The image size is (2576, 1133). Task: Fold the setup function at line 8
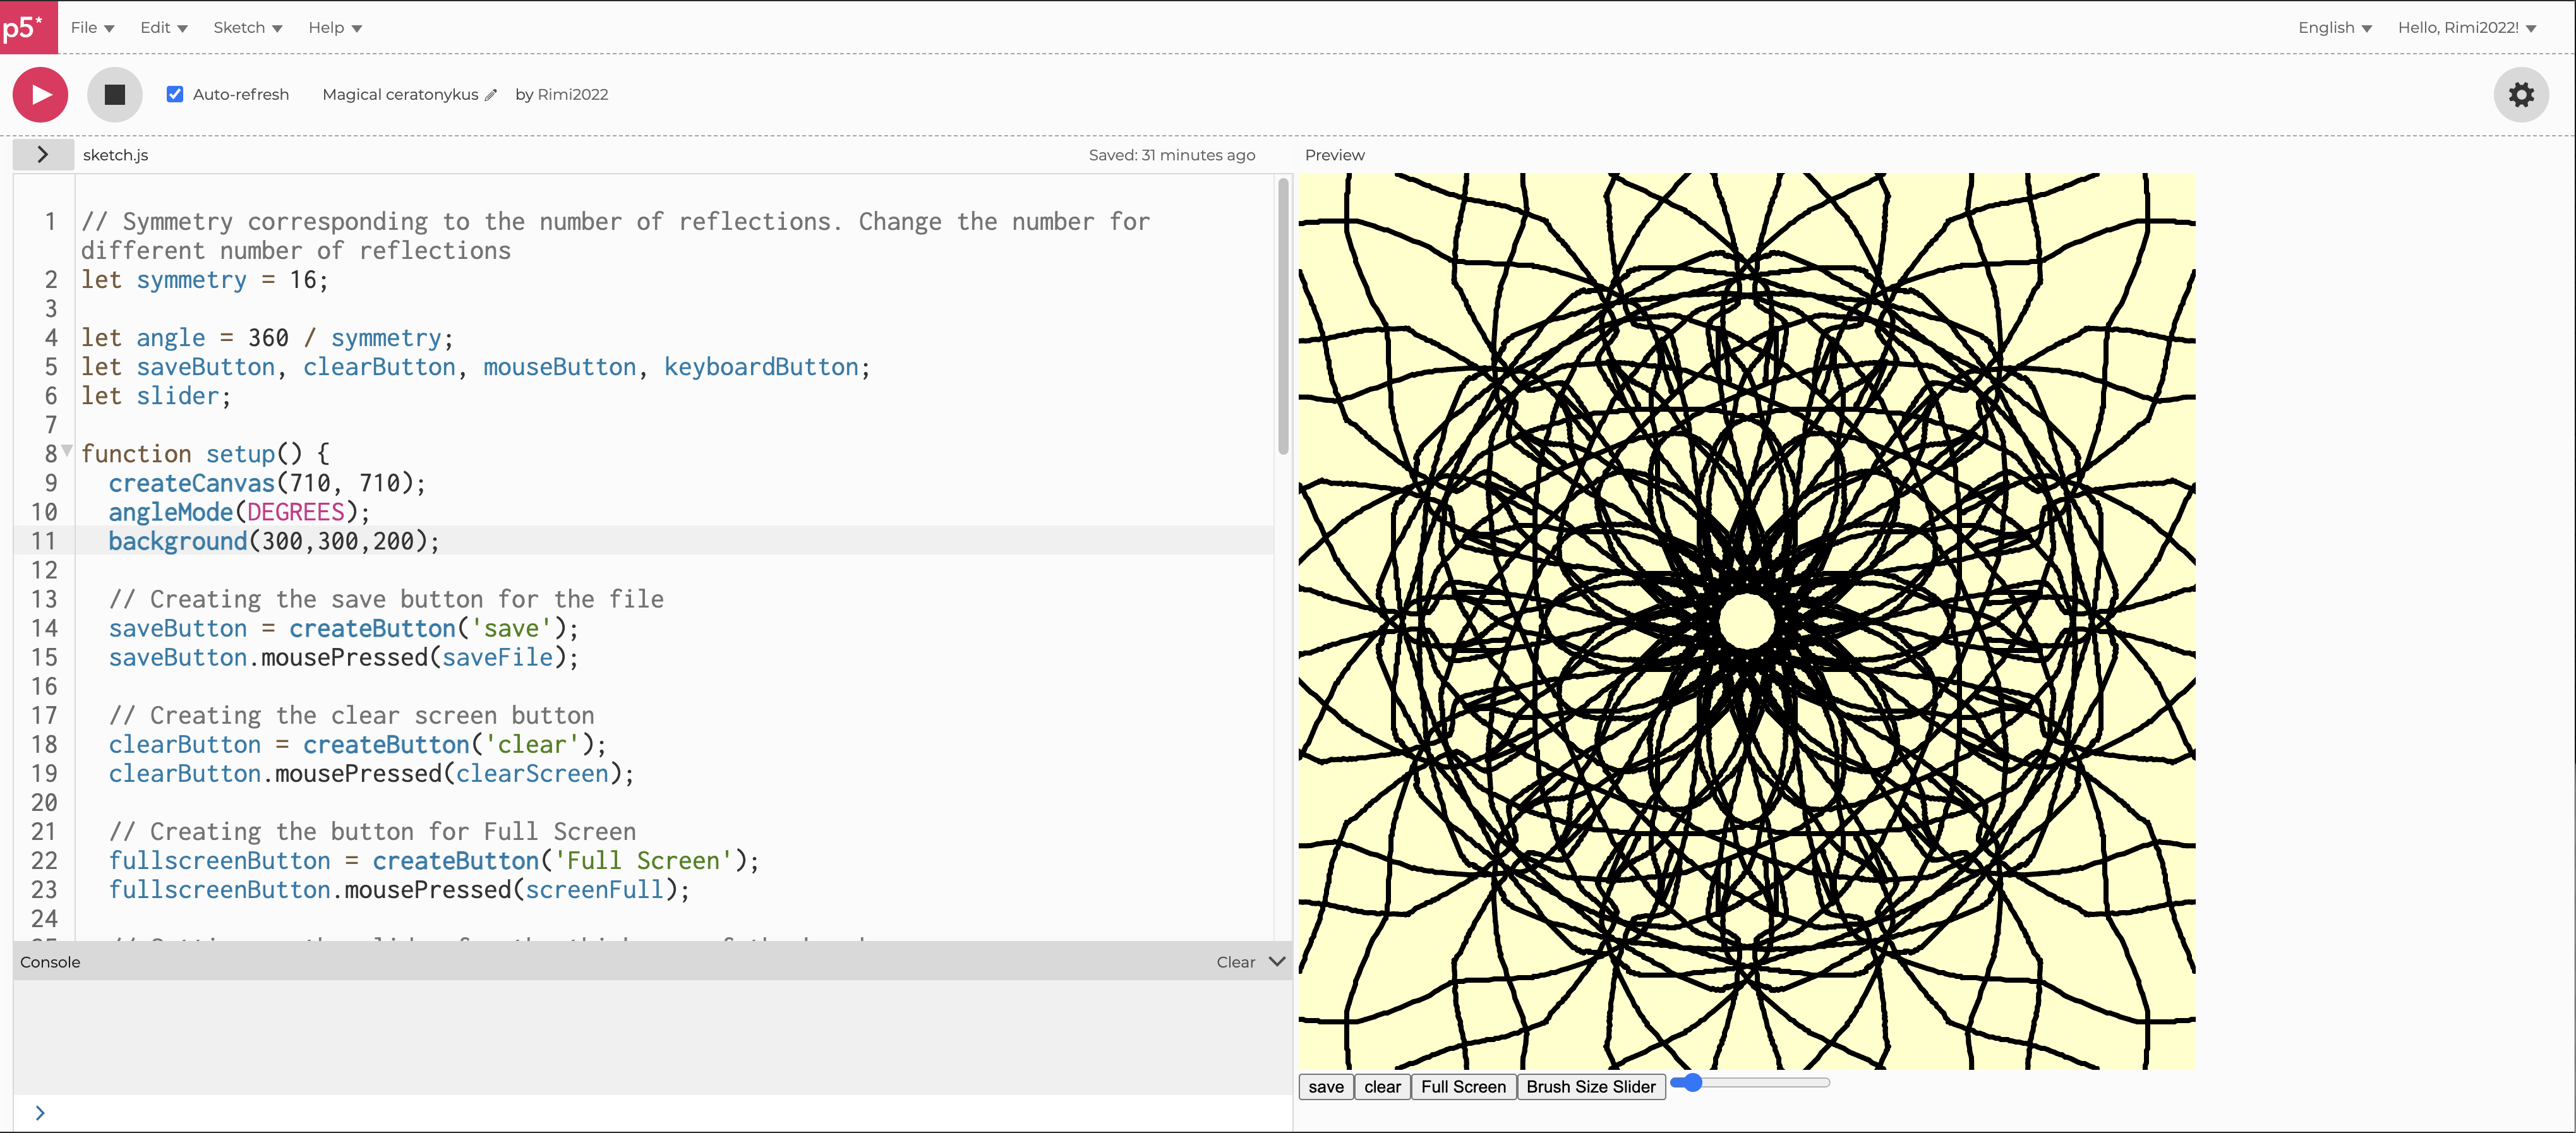tap(67, 451)
